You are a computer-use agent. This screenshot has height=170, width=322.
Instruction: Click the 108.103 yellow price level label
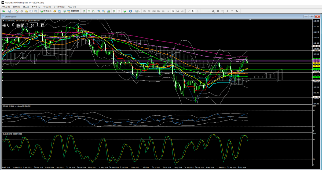pos(316,66)
